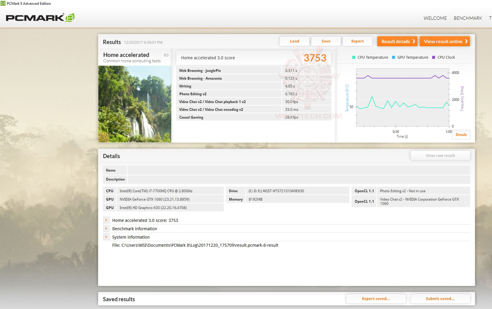Expand the Home accelerated 3.0 score section
The width and height of the screenshot is (492, 309).
pyautogui.click(x=106, y=220)
